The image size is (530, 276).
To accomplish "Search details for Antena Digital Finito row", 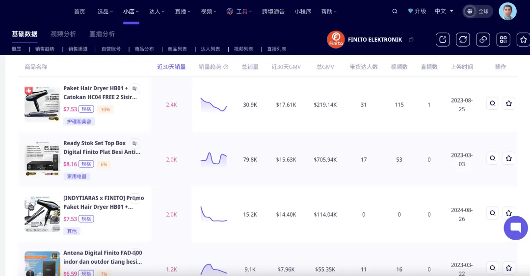I will pyautogui.click(x=493, y=268).
